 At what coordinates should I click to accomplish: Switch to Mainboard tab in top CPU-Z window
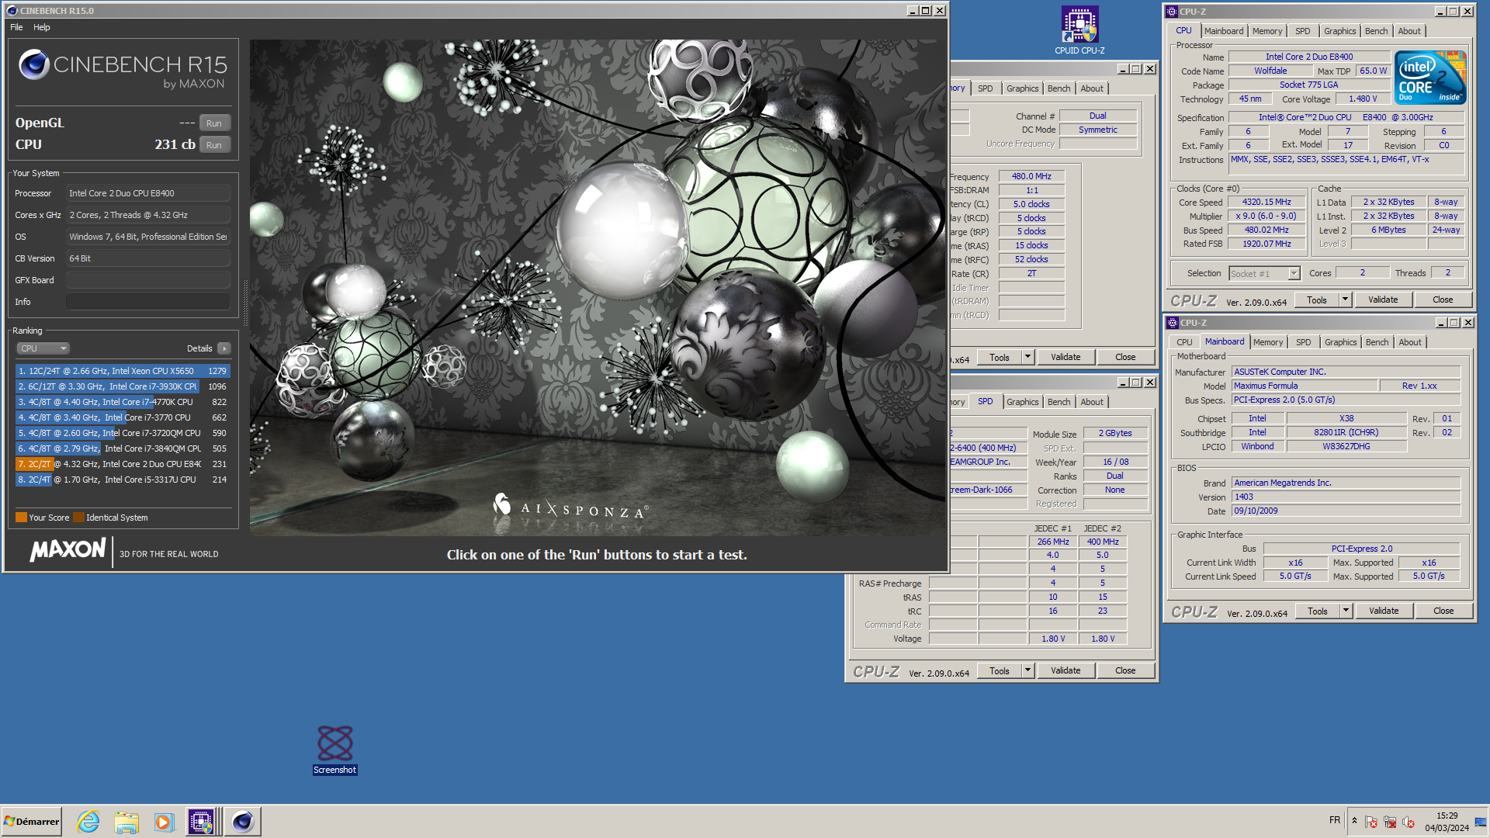pos(1224,31)
